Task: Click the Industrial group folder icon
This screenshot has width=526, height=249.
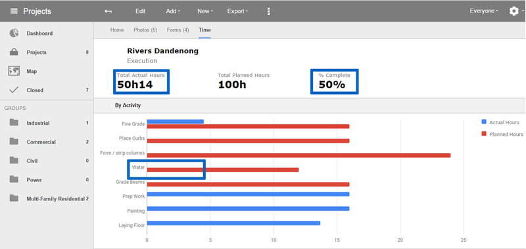Action: click(14, 123)
